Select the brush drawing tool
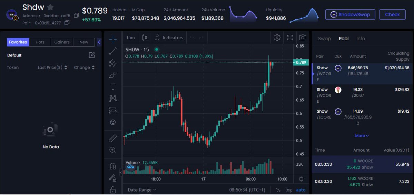The width and height of the screenshot is (414, 195). [113, 75]
